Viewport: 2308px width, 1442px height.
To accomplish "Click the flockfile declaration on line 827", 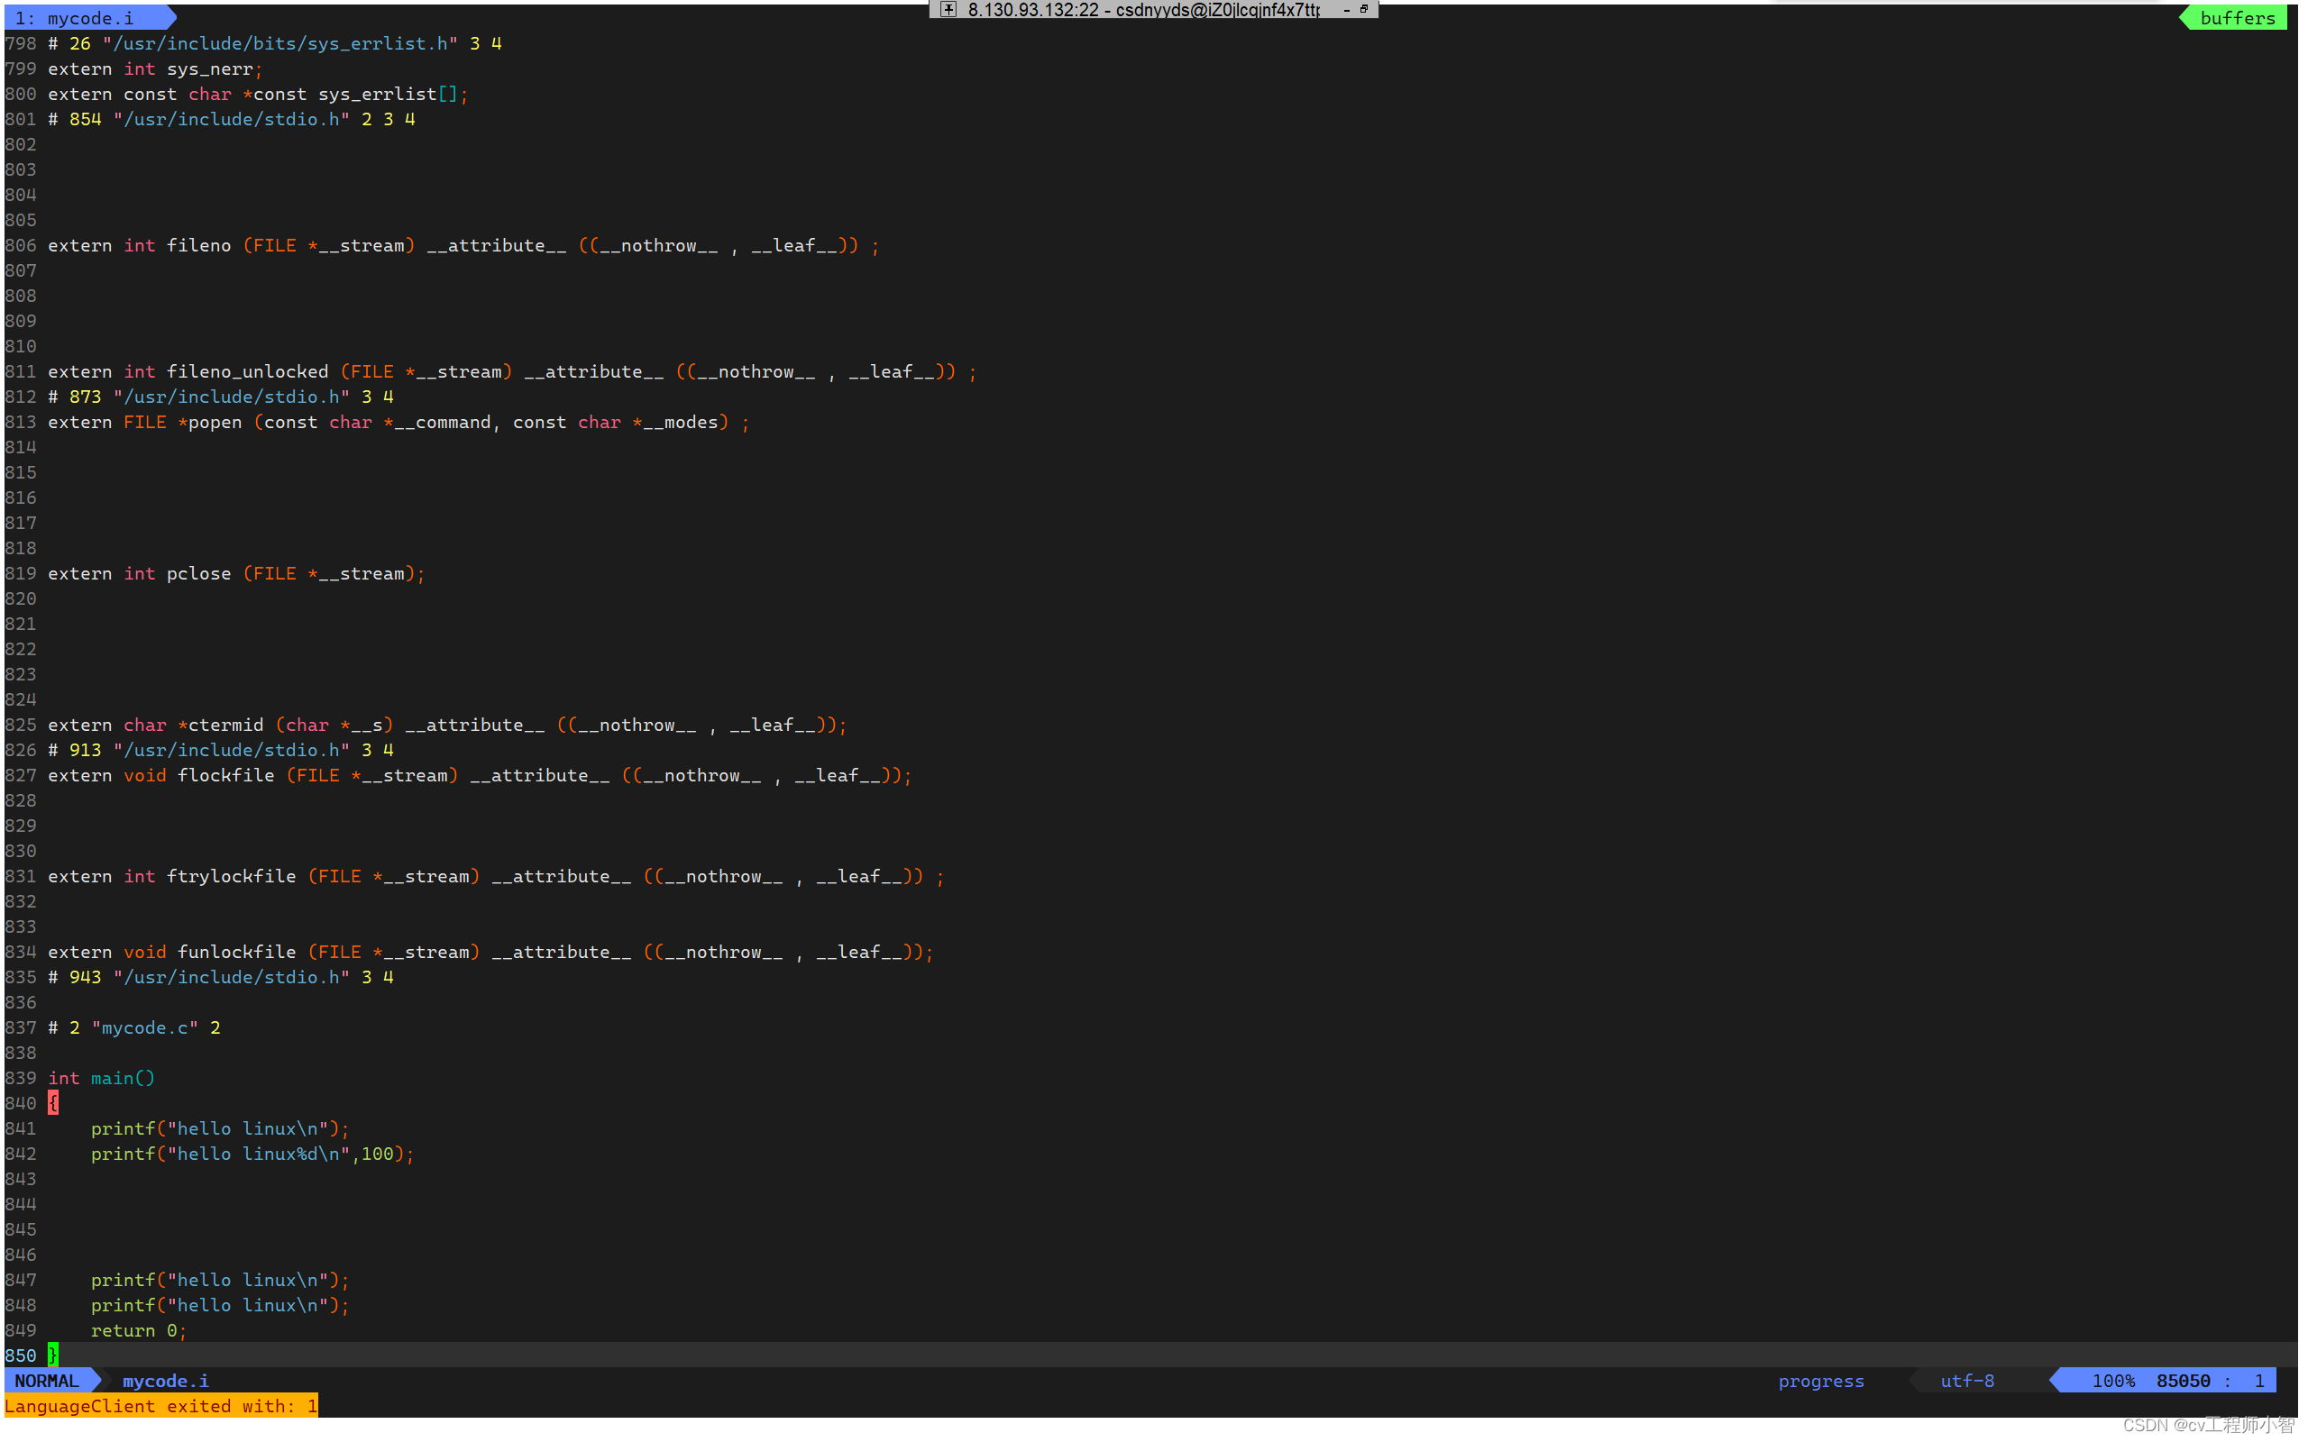I will (x=480, y=775).
